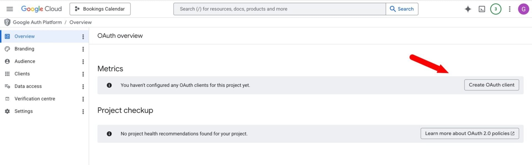Click the Settings gear icon
532x165 pixels.
[7, 111]
